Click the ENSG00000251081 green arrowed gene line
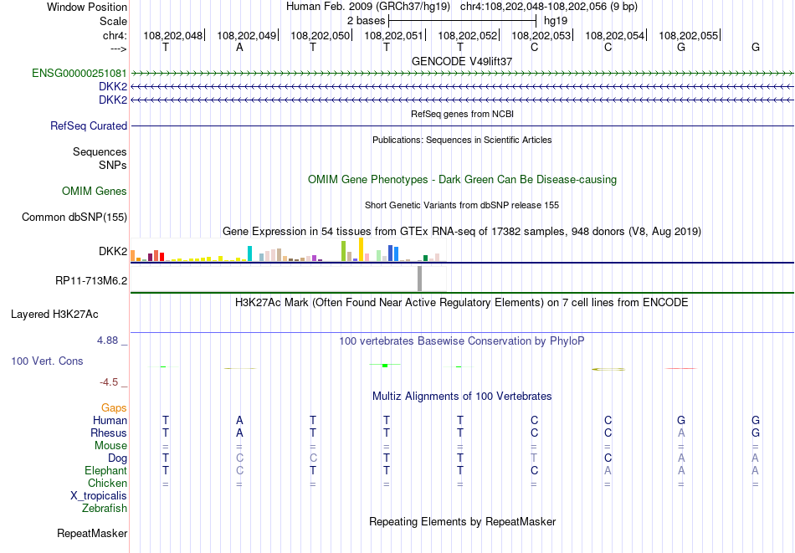 [462, 74]
